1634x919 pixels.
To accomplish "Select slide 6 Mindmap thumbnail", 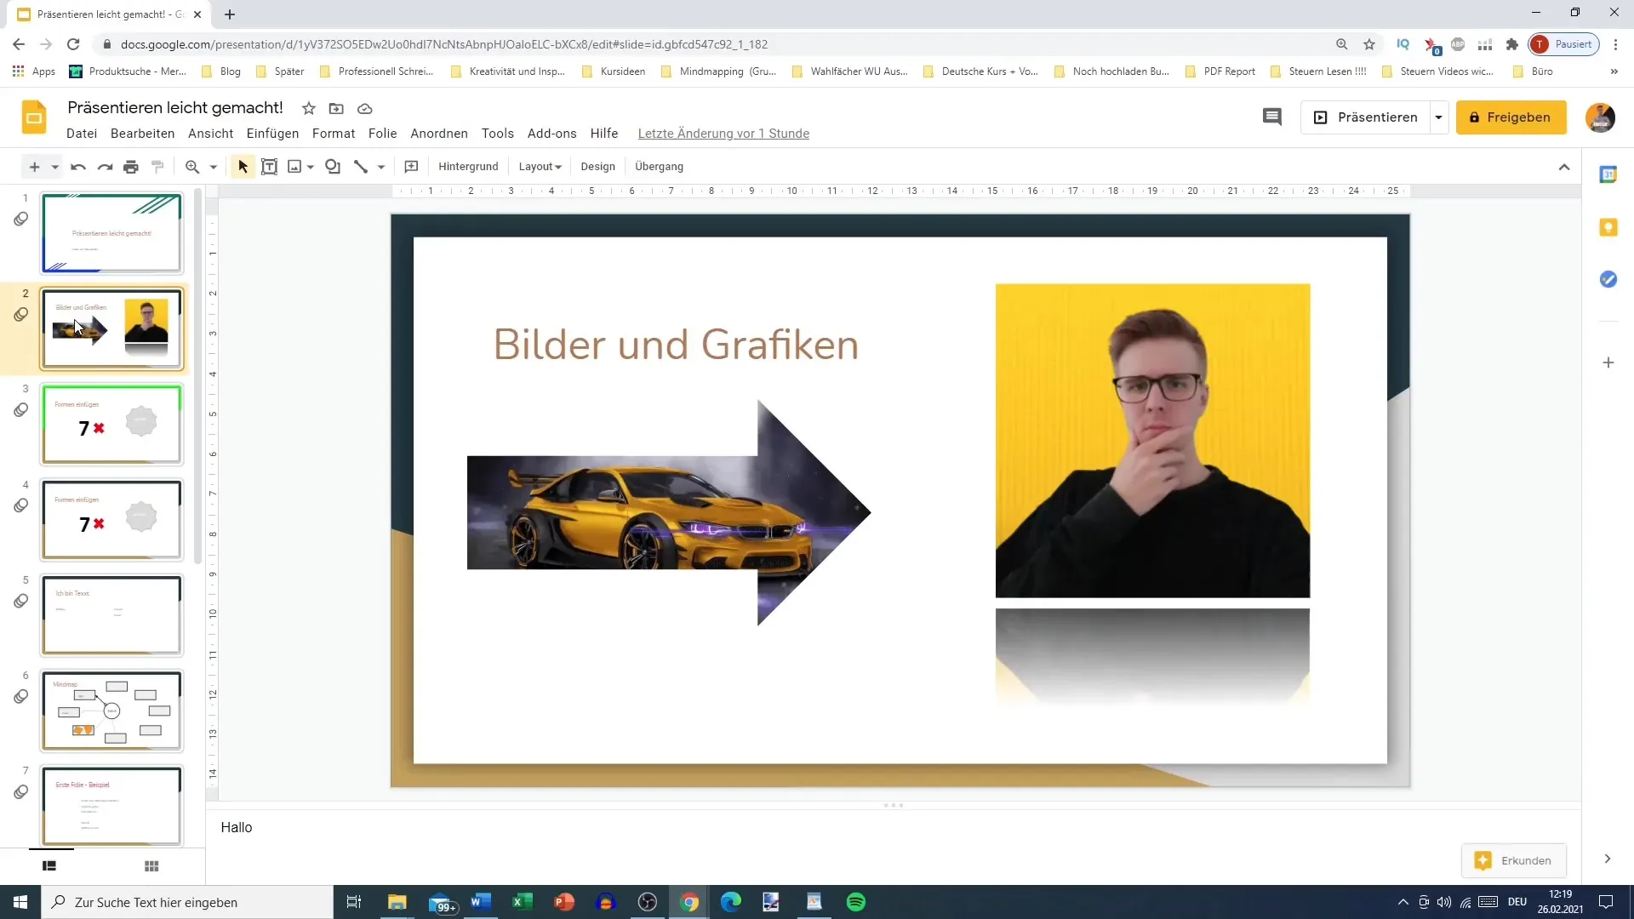I will (x=111, y=711).
